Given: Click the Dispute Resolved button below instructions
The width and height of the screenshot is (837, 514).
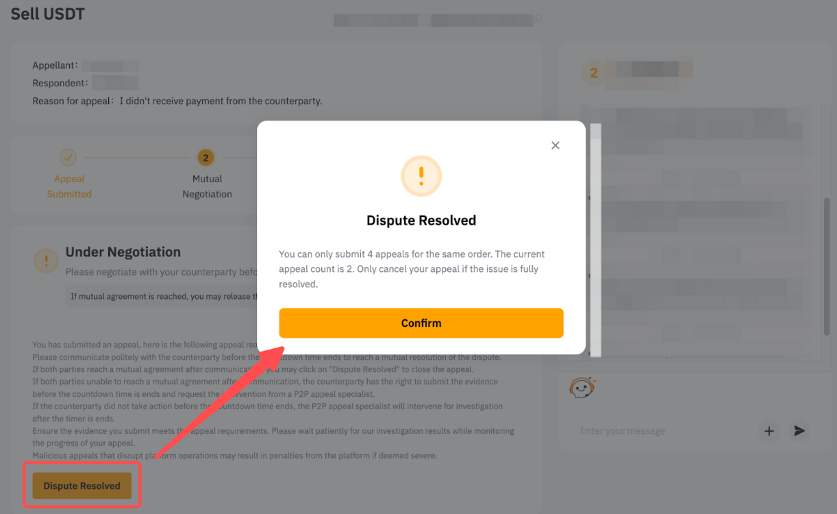Looking at the screenshot, I should tap(82, 486).
